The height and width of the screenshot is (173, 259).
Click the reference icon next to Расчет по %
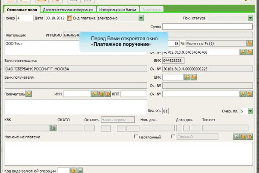click(249, 44)
